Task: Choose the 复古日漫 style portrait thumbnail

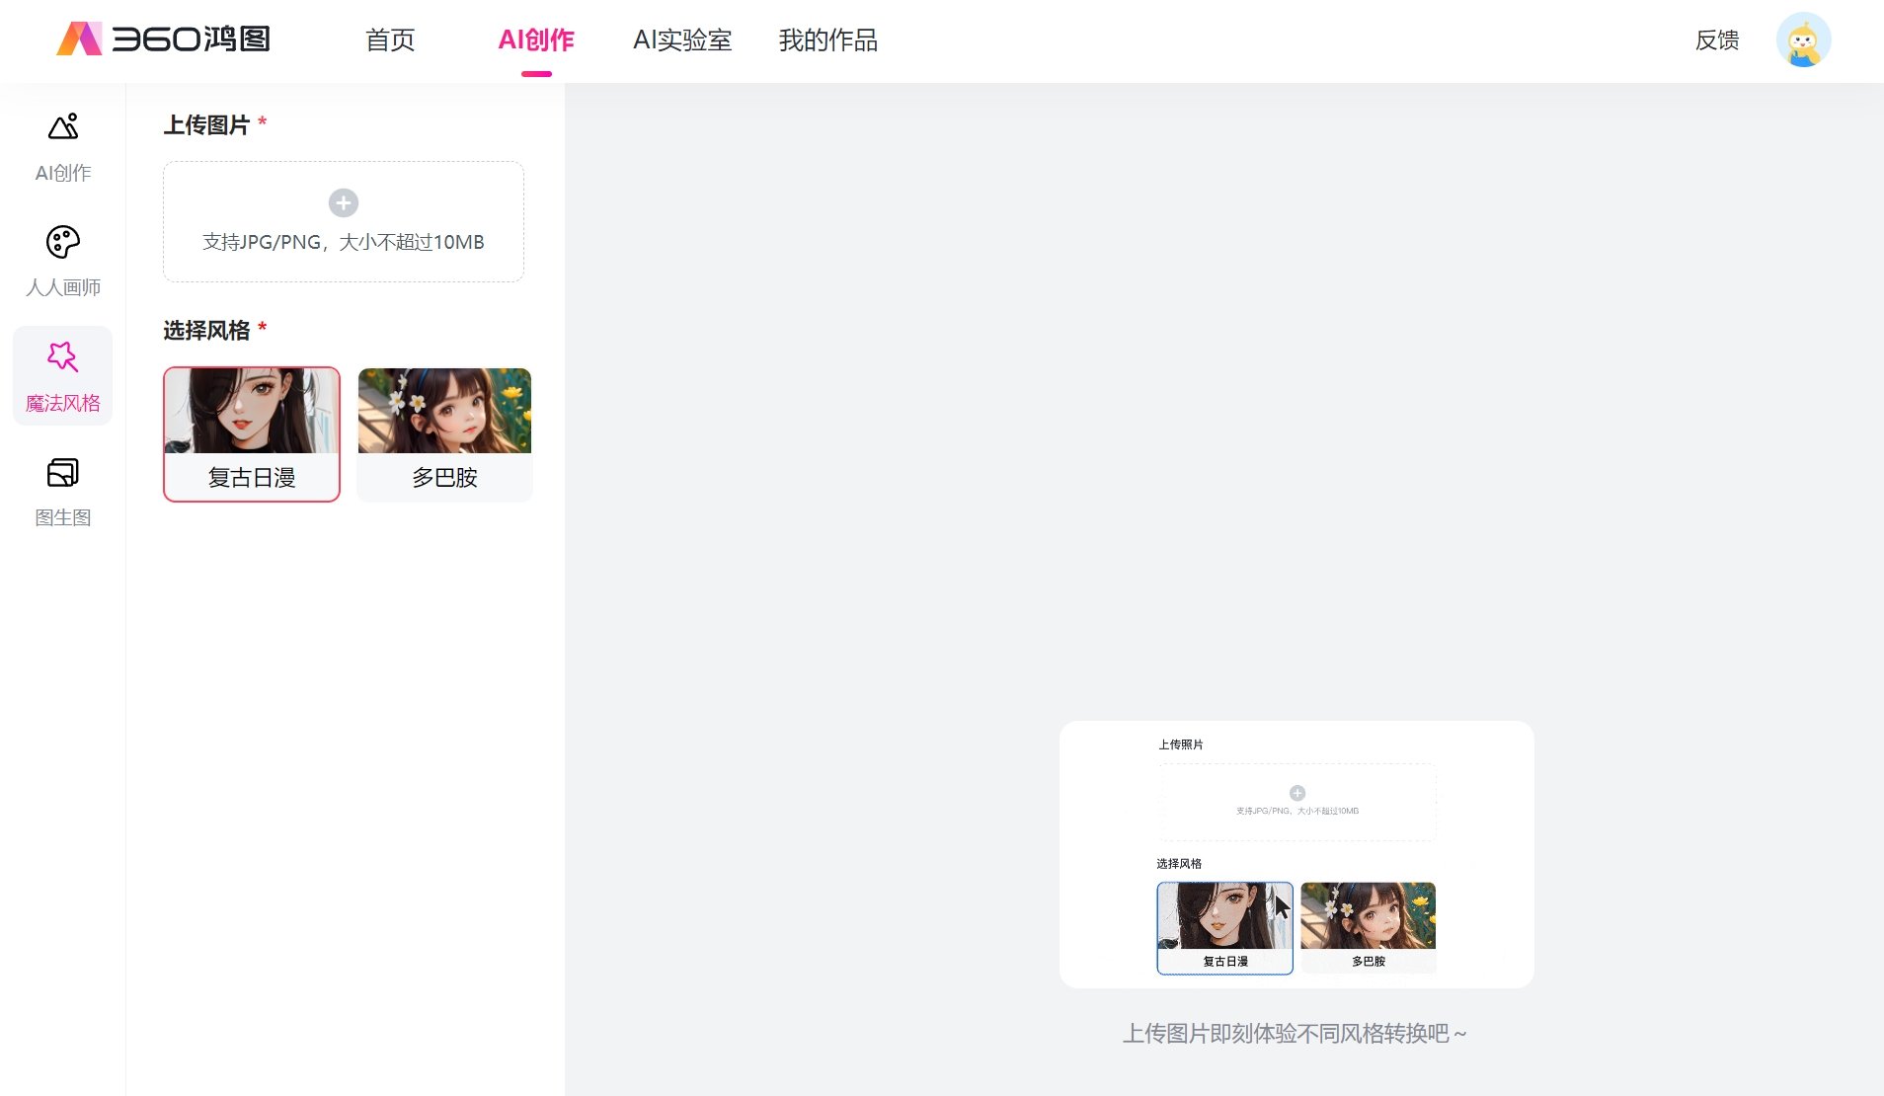Action: 252,411
